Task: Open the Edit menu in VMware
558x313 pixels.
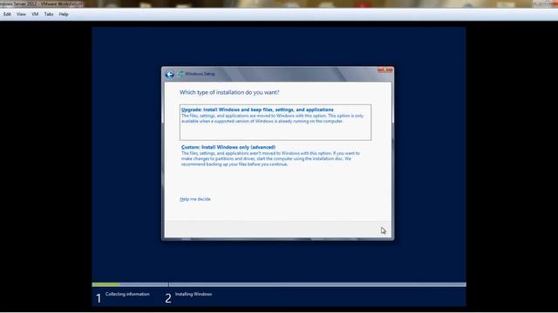Action: pyautogui.click(x=7, y=14)
